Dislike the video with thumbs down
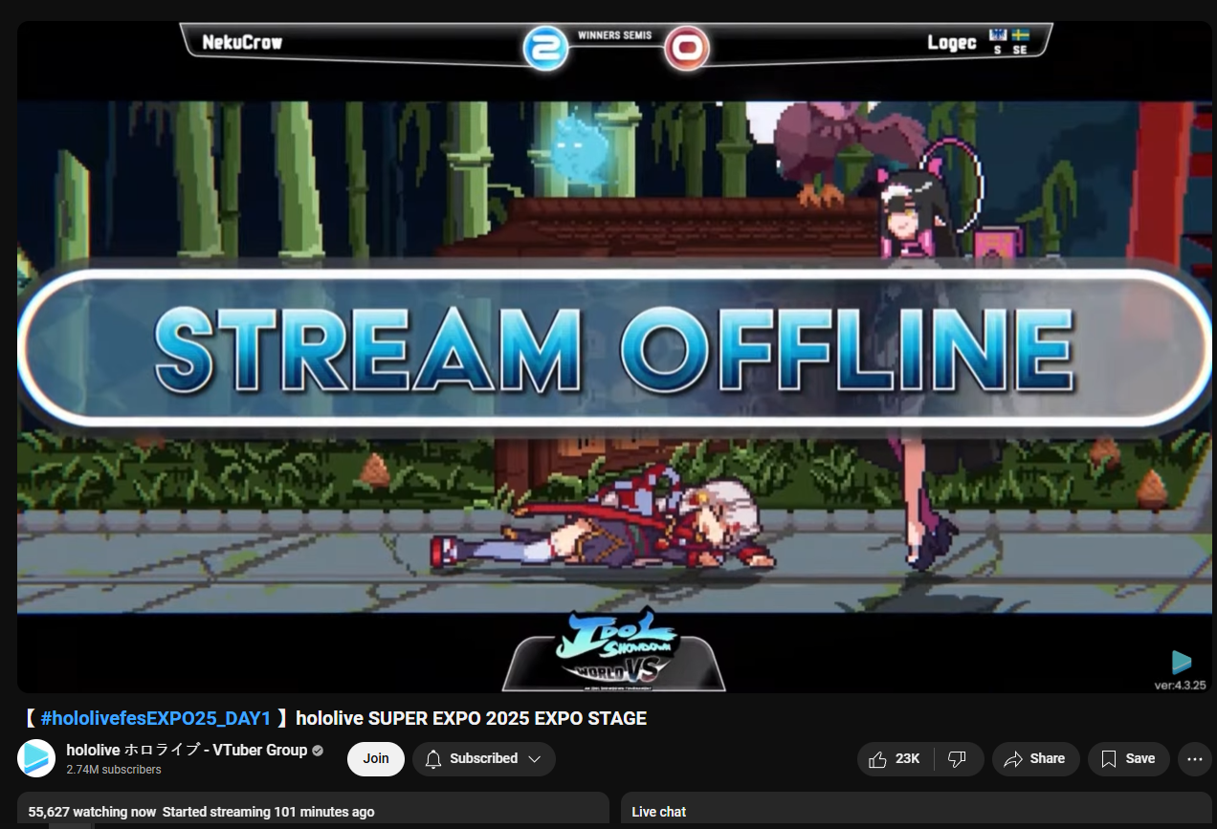 [x=959, y=759]
